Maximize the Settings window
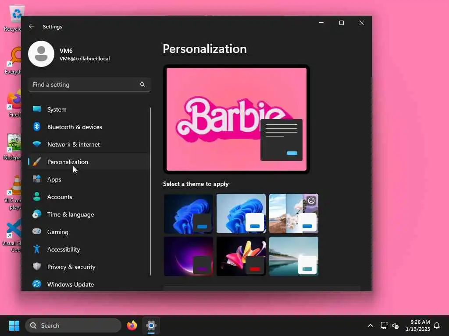Screen dimensions: 449x336 (x=341, y=23)
